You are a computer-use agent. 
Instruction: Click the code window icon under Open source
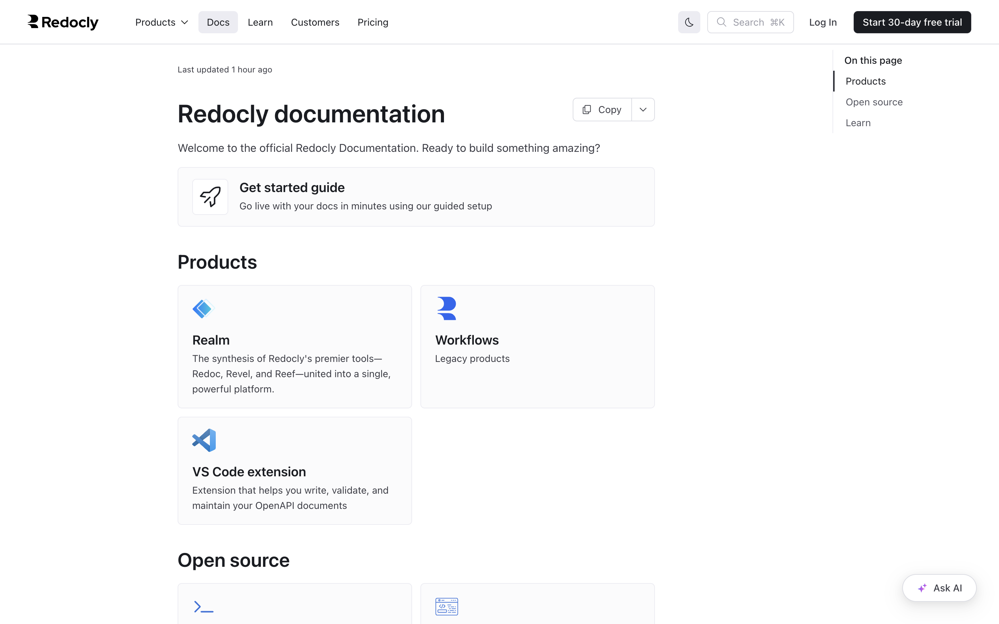pyautogui.click(x=446, y=607)
